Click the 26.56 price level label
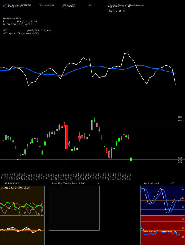This screenshot has height=245, width=185. tap(180, 158)
